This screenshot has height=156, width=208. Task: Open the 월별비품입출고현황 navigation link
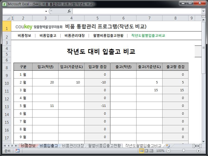point(108,36)
